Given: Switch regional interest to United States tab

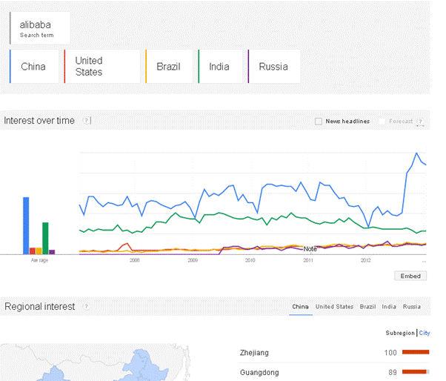Looking at the screenshot, I should coord(334,306).
